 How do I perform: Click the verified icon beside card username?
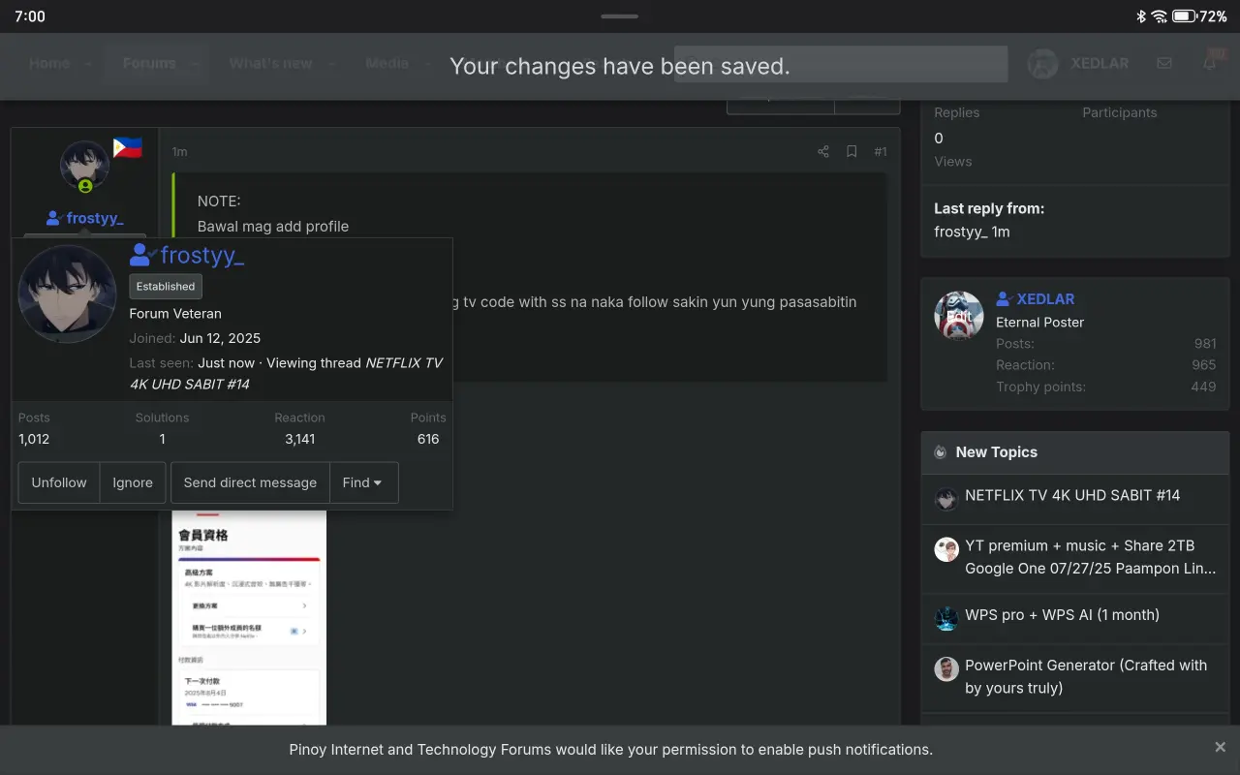coord(142,255)
